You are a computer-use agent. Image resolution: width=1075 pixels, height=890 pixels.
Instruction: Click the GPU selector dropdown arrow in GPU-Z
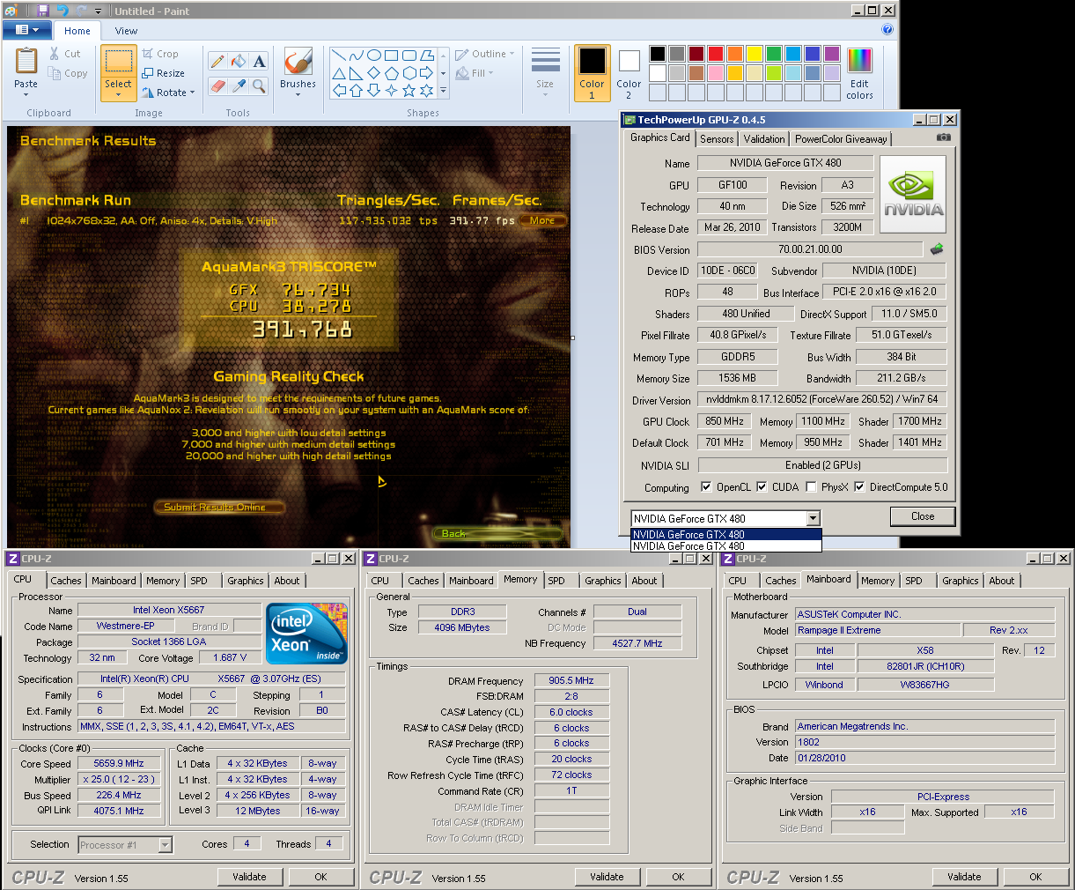[x=813, y=518]
